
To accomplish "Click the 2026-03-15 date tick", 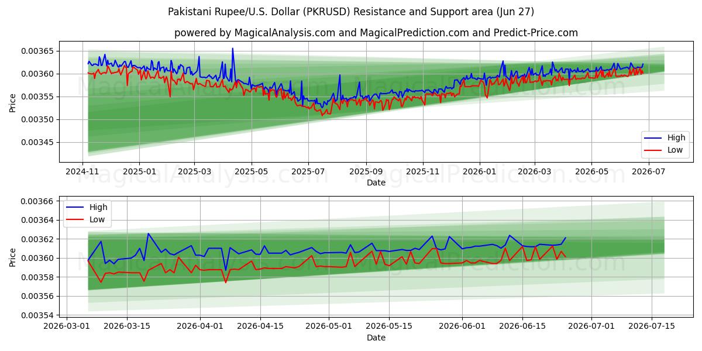I will coord(127,326).
